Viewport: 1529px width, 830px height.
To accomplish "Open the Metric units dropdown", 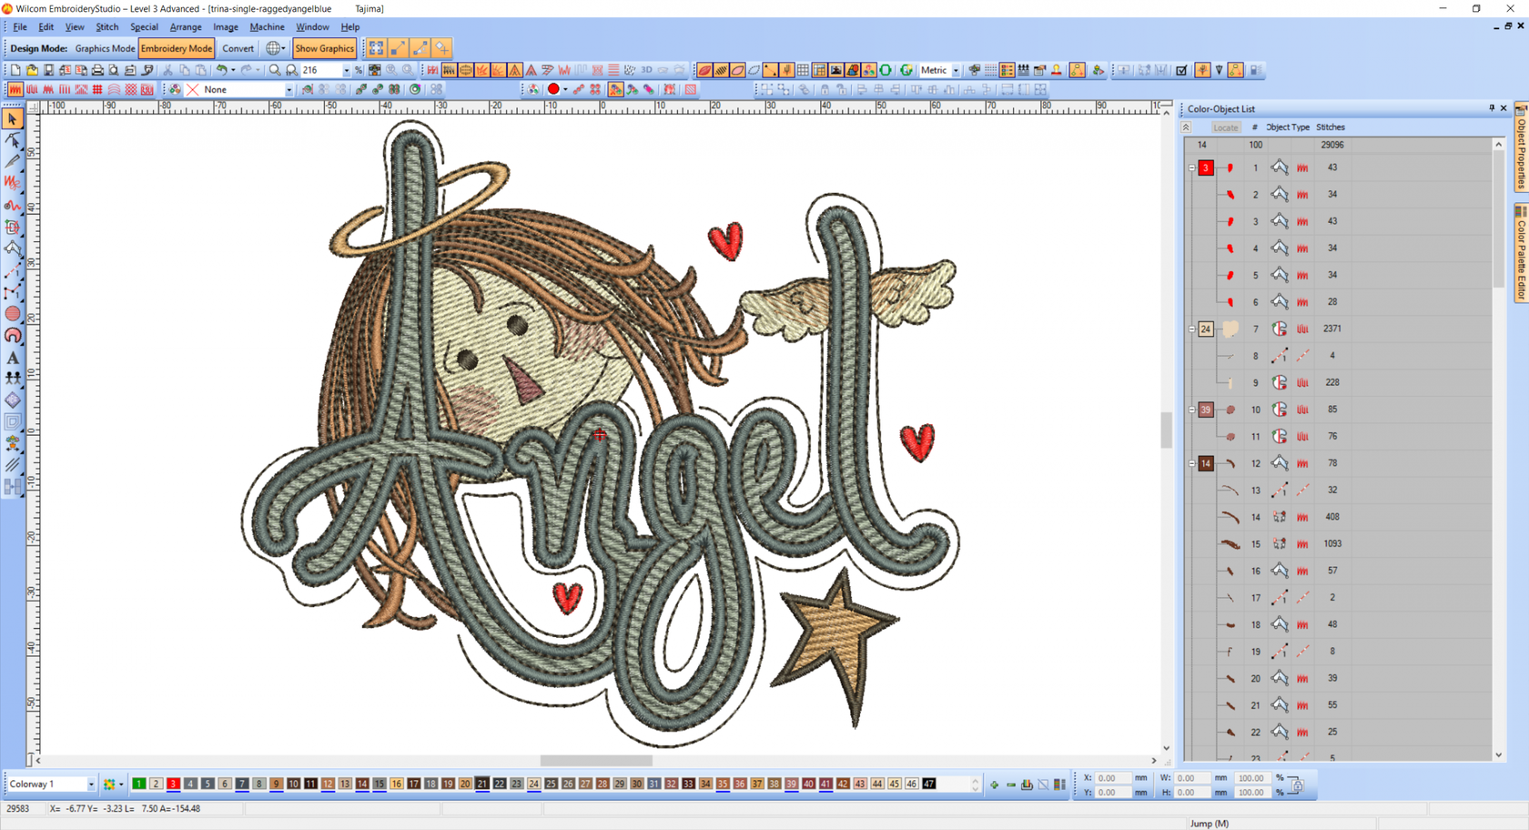I will [956, 70].
